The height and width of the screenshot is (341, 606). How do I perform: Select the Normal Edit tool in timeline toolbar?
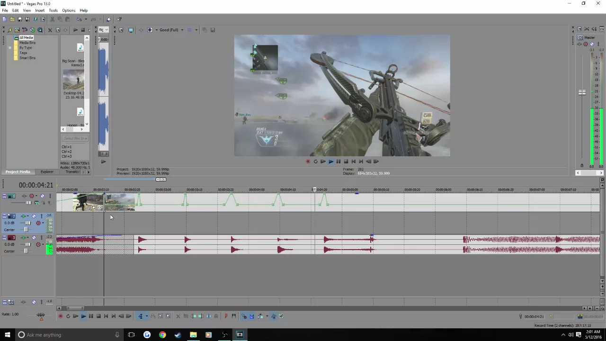click(x=140, y=316)
